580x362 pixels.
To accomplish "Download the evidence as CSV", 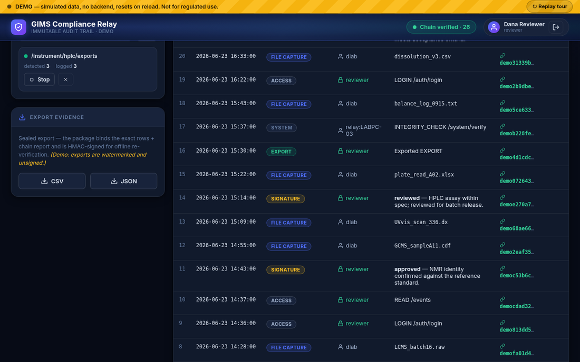I will click(x=52, y=181).
